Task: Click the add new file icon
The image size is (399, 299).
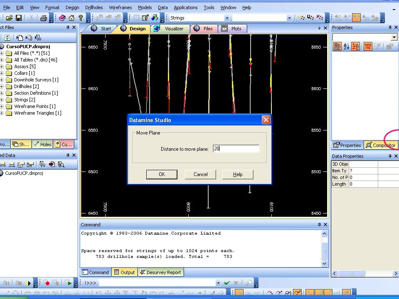Action: (20, 38)
